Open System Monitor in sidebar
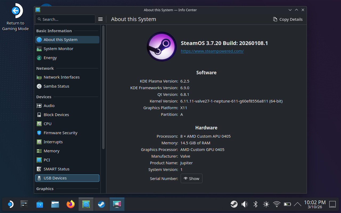 click(x=67, y=49)
